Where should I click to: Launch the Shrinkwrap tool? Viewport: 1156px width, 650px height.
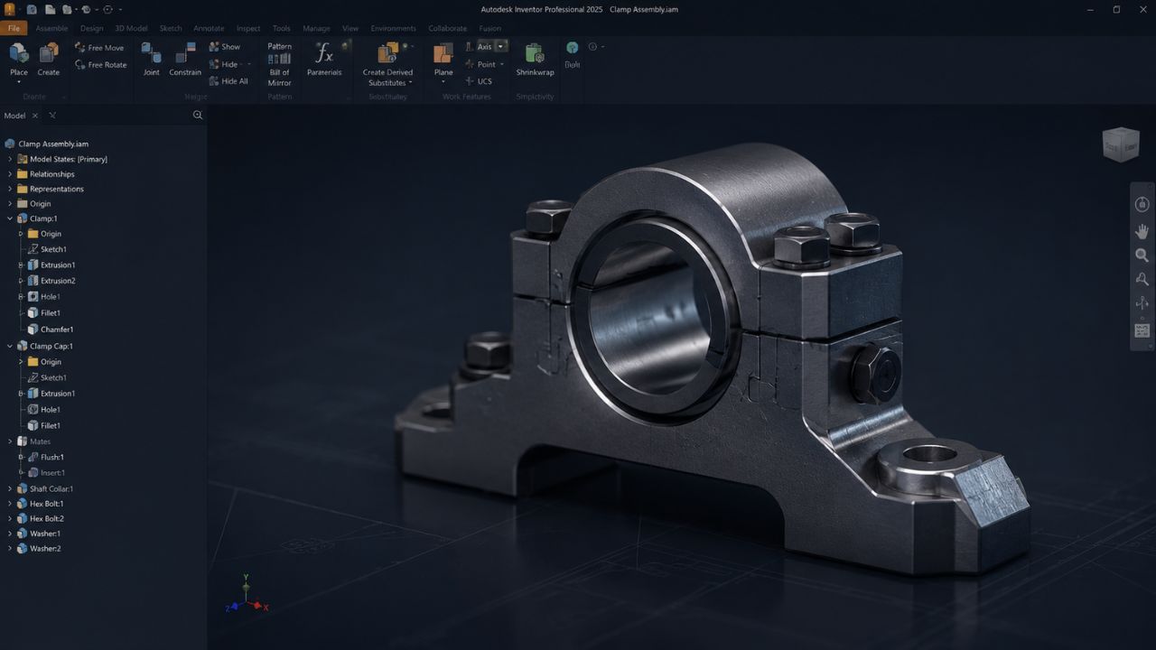[x=535, y=60]
